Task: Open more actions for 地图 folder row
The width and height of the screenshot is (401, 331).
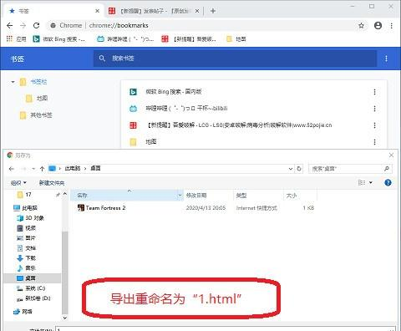Action: point(374,142)
